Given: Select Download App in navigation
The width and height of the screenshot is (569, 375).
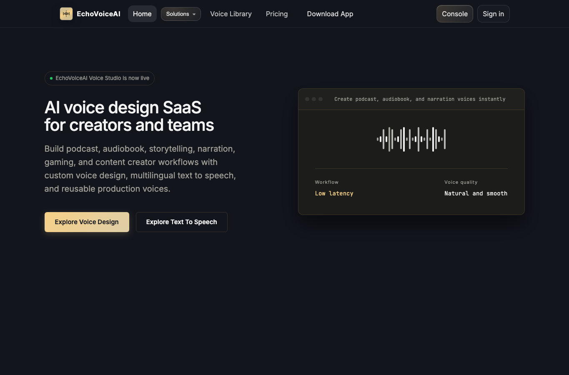Looking at the screenshot, I should point(330,14).
